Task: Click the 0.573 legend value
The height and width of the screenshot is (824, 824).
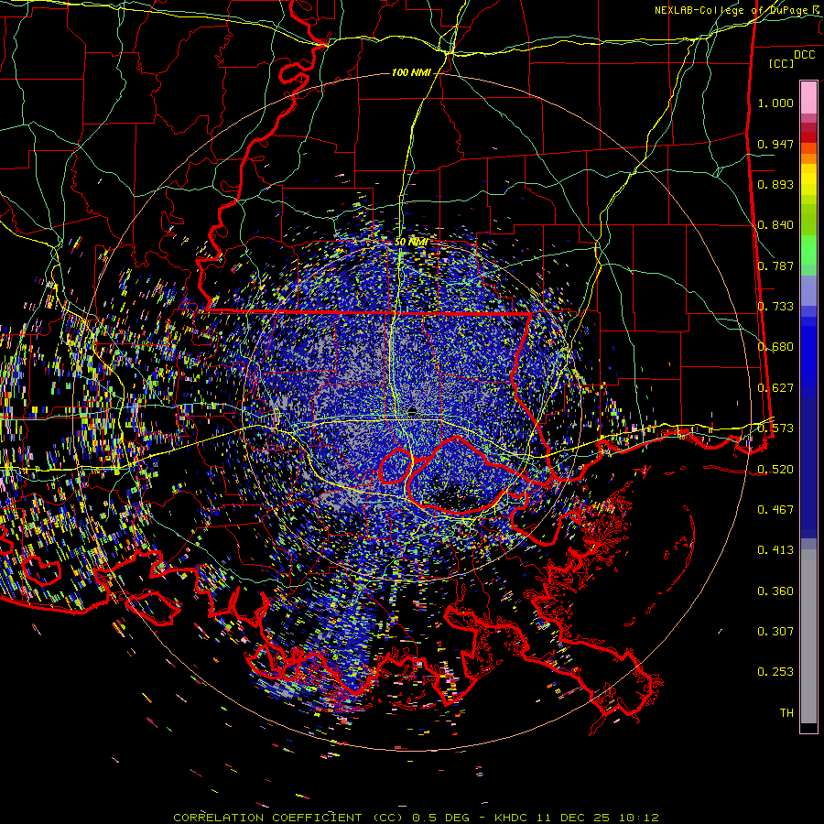Action: (x=775, y=428)
